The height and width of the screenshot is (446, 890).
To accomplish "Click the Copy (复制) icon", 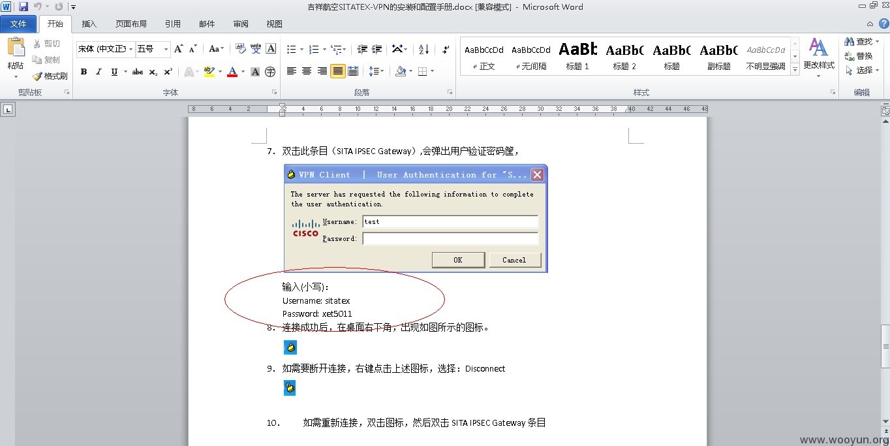I will coord(37,59).
